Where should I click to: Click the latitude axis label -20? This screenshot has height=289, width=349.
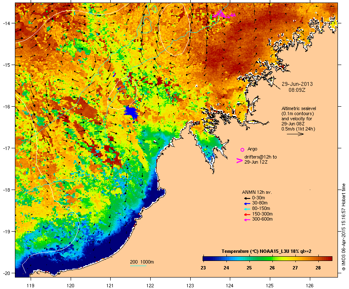(6, 273)
